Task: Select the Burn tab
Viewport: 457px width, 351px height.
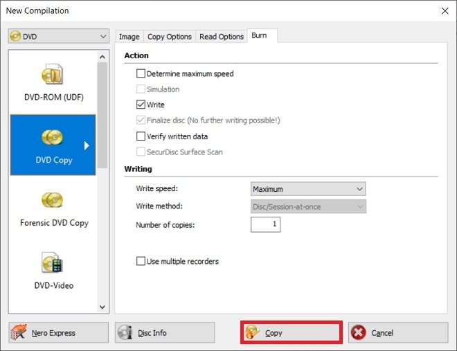Action: click(262, 35)
